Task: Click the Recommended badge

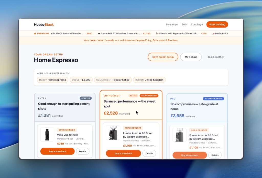Action: click(149, 96)
